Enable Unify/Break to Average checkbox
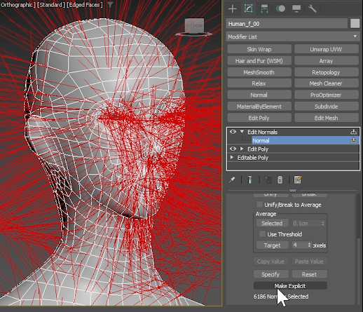This screenshot has width=363, height=312. [259, 205]
